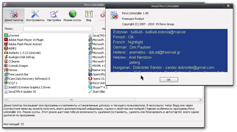237x132 pixels.
Task: Click the horizontal scrollbar thumb
Action: click(71, 100)
